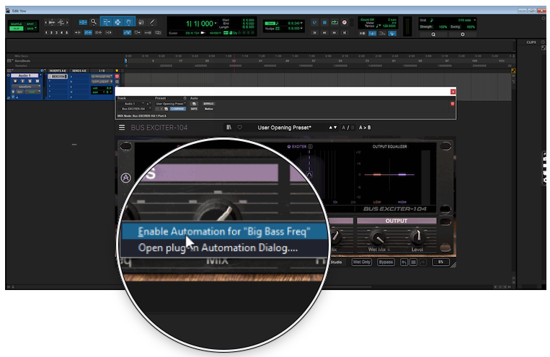Viewport: 550px width, 357px height.
Task: Click the Arturia logo on the rack
Action: coord(126,178)
